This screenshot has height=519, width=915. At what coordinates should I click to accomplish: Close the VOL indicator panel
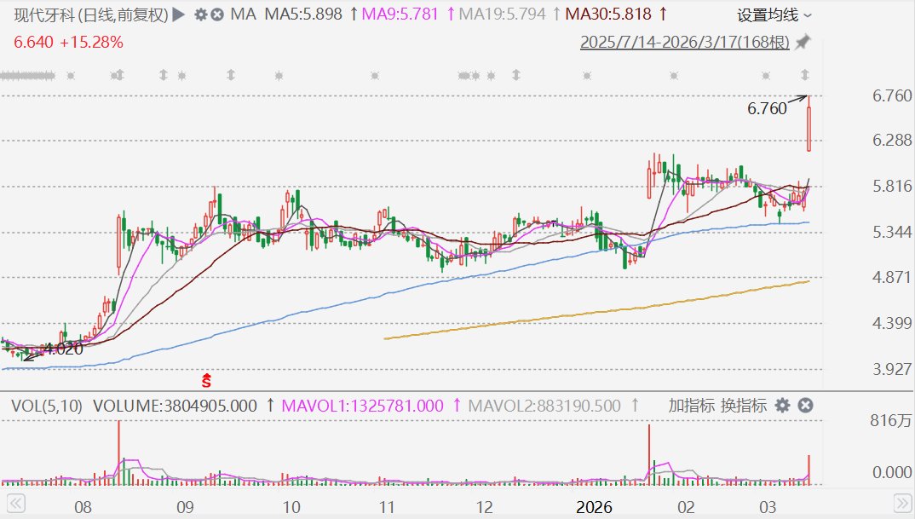coord(805,406)
